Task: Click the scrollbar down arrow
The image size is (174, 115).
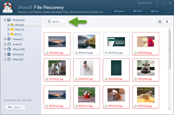Action: click(169, 108)
